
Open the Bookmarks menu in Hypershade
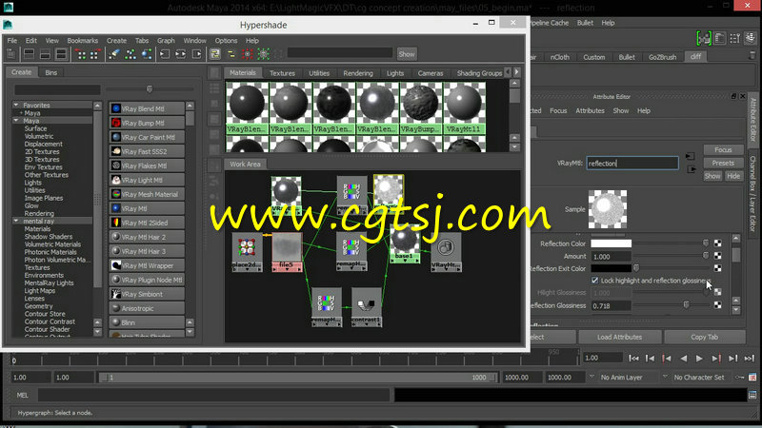click(82, 40)
